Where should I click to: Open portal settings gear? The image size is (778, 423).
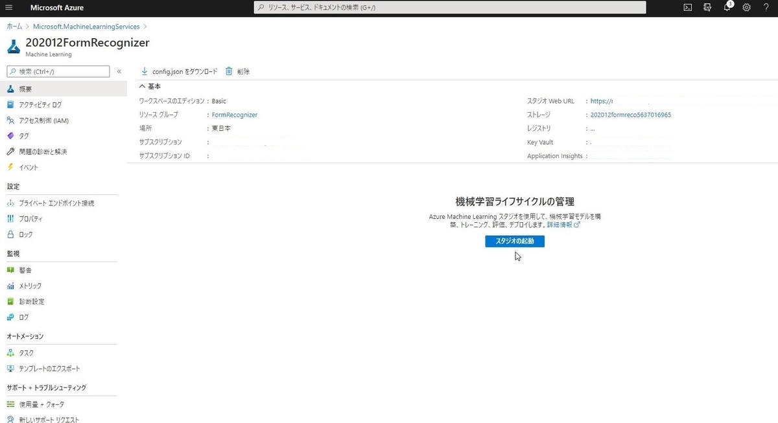[x=746, y=7]
